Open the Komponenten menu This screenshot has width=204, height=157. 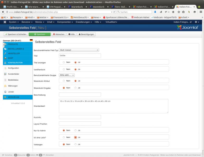click(x=65, y=22)
